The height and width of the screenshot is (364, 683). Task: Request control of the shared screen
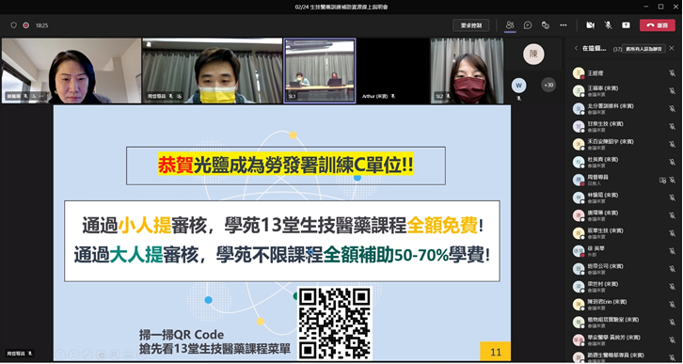point(471,25)
